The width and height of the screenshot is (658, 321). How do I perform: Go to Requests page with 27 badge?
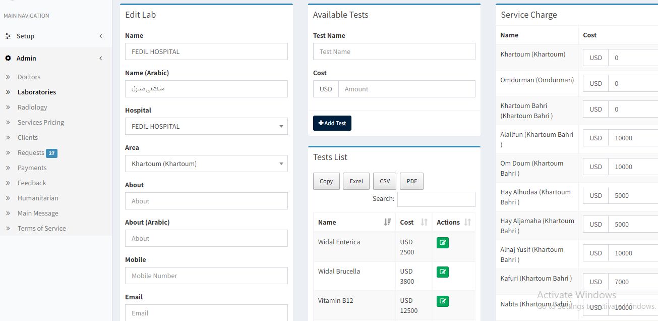[31, 152]
